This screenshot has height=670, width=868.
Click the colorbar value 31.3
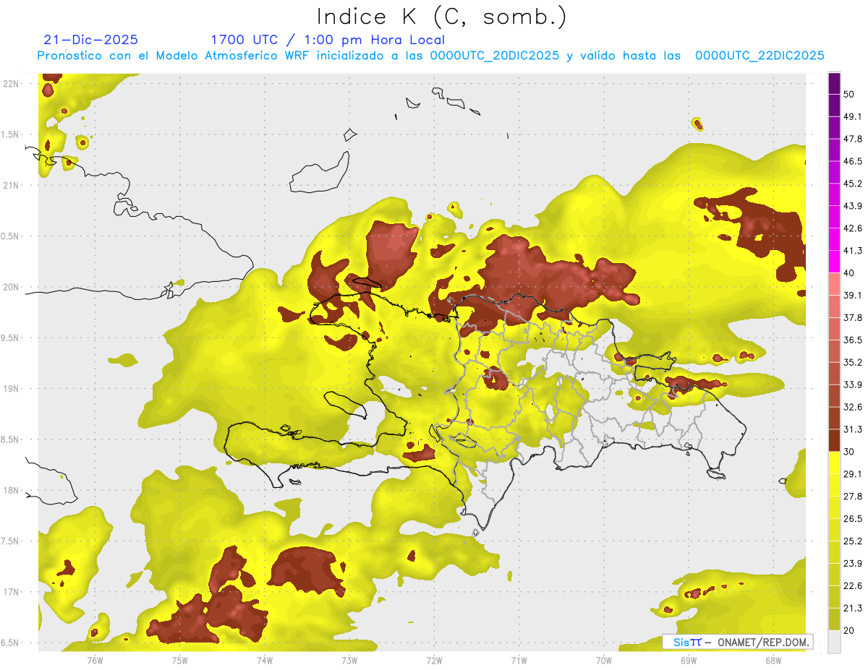tap(852, 429)
